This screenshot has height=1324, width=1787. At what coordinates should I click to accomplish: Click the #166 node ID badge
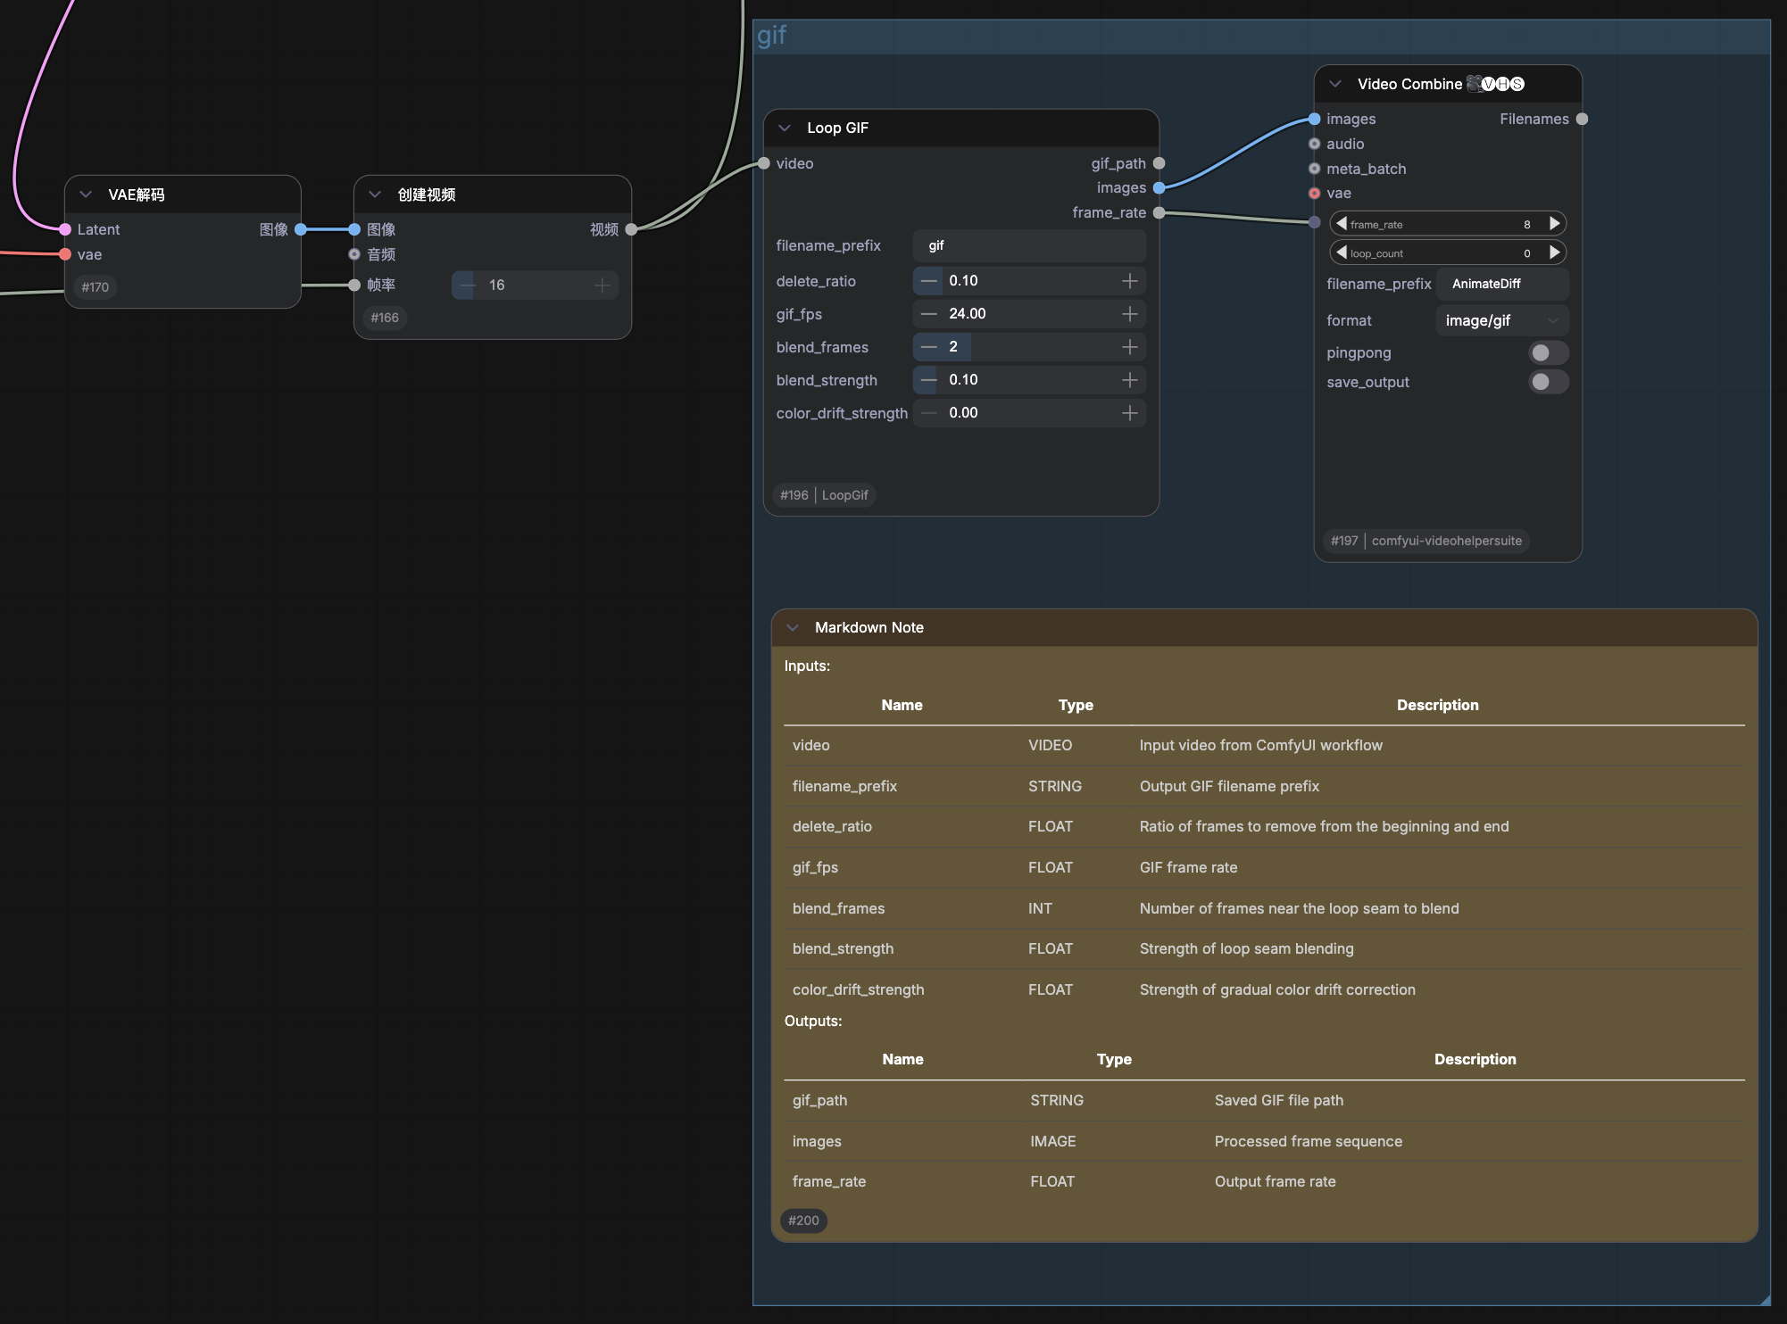click(x=385, y=318)
